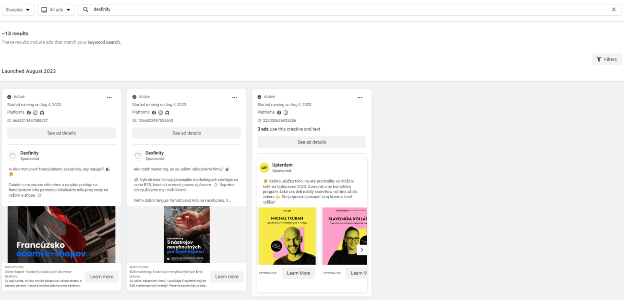The height and width of the screenshot is (300, 624).
Task: Click the Facebook platform icon on ad 6658213457588327
Action: [x=29, y=112]
